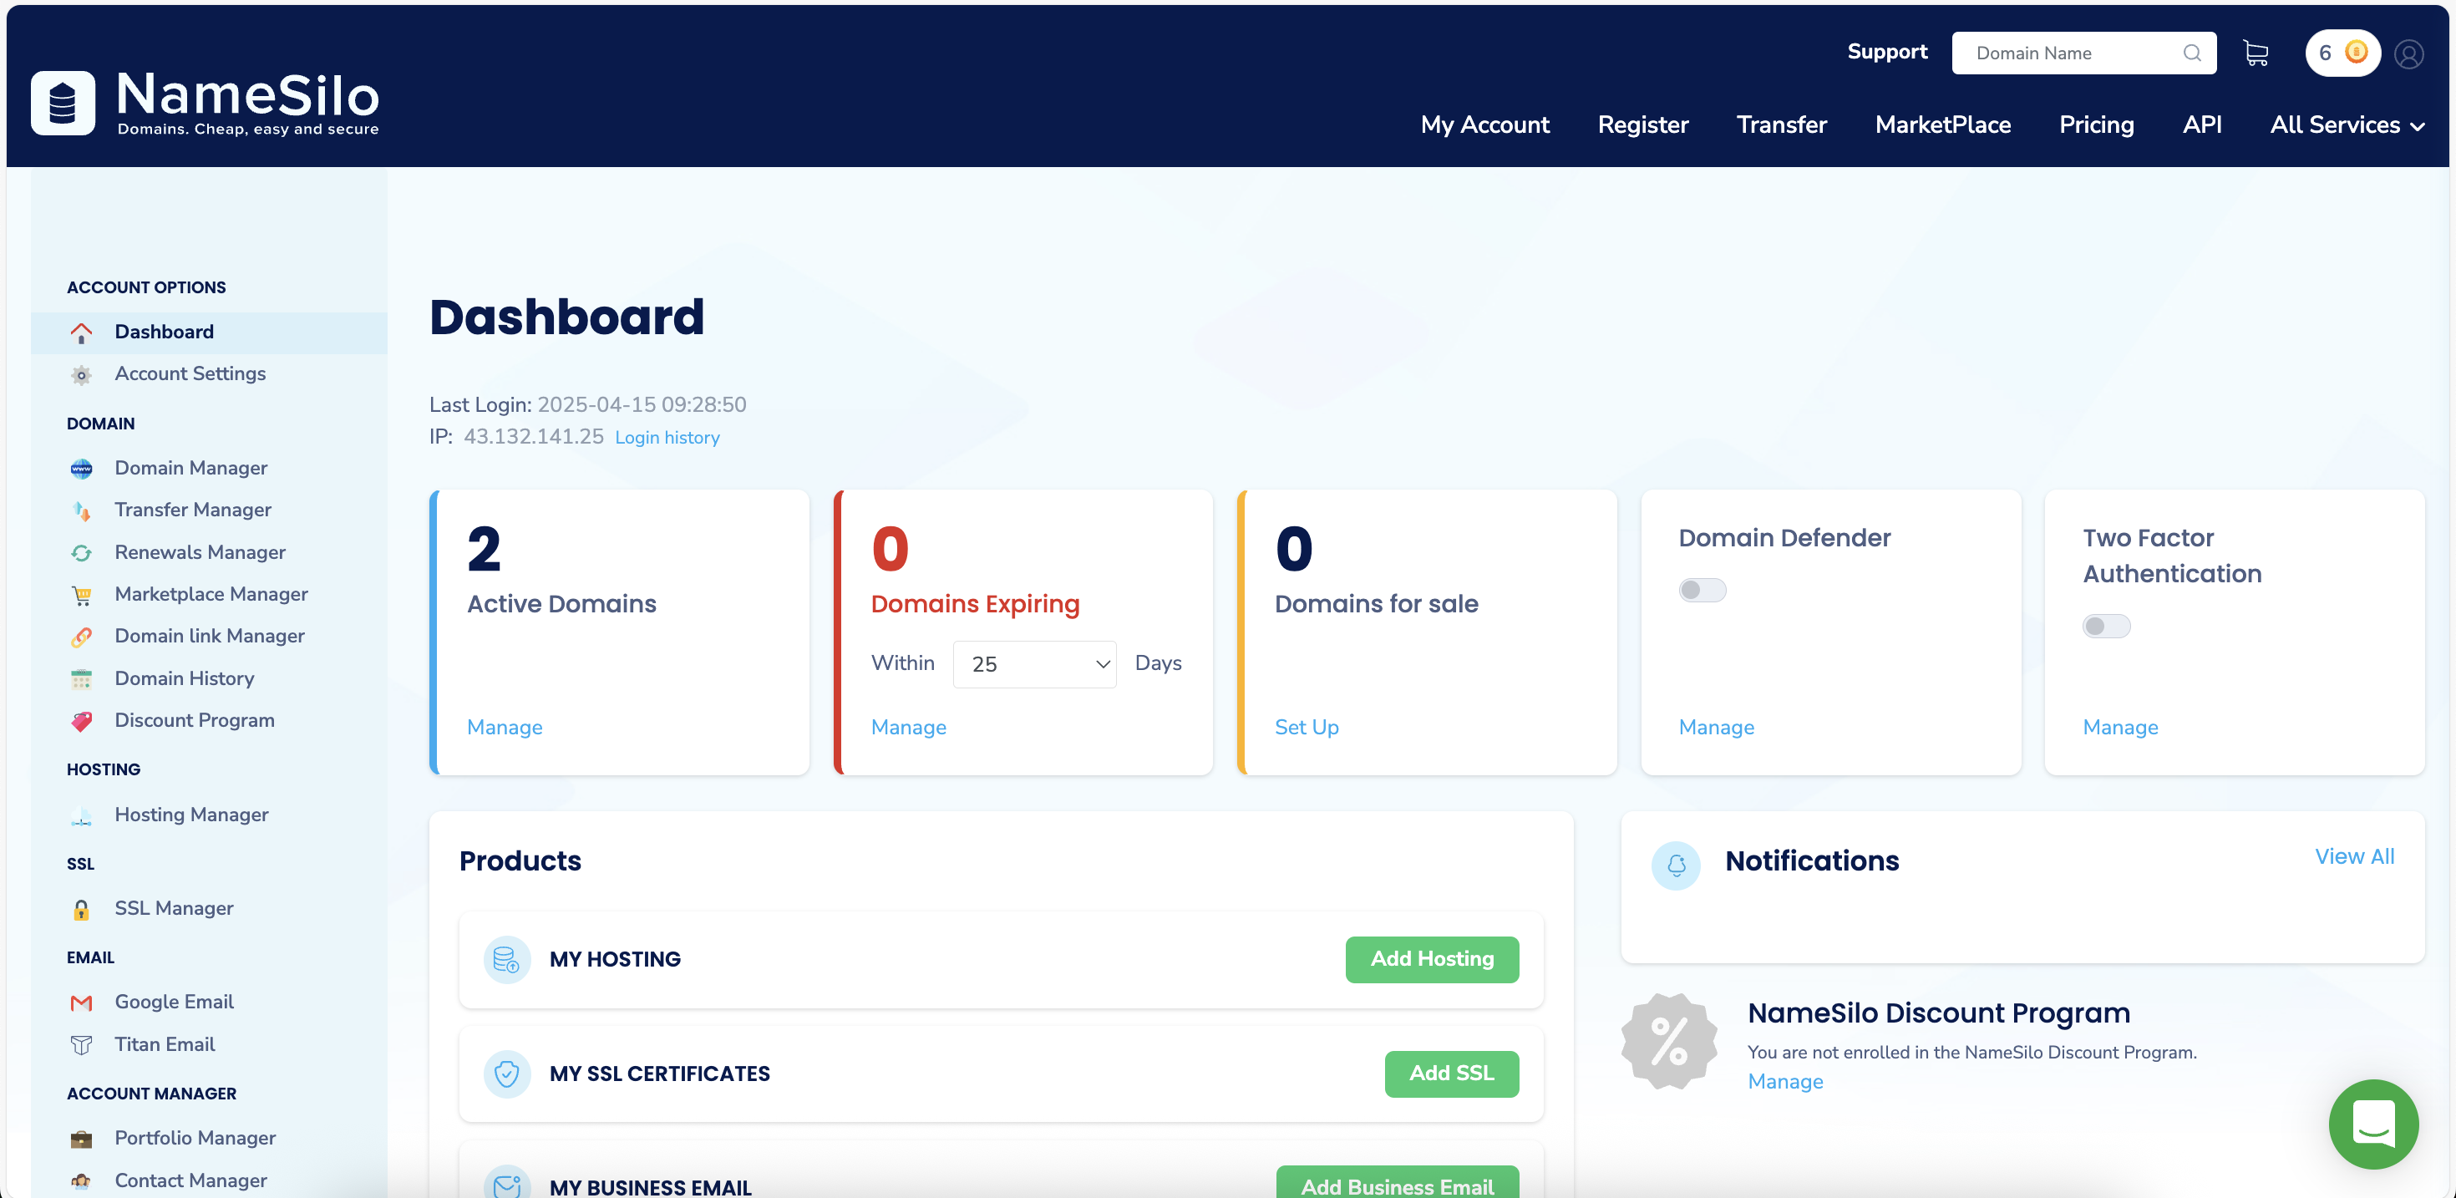Click the Dashboard home icon in sidebar
This screenshot has width=2456, height=1198.
click(x=81, y=332)
